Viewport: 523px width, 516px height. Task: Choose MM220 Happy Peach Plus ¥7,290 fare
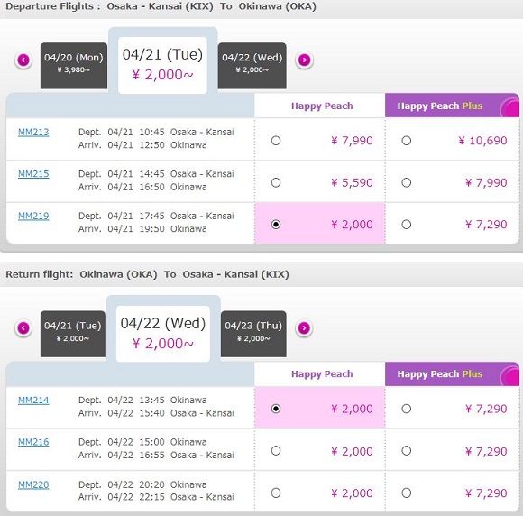[407, 493]
